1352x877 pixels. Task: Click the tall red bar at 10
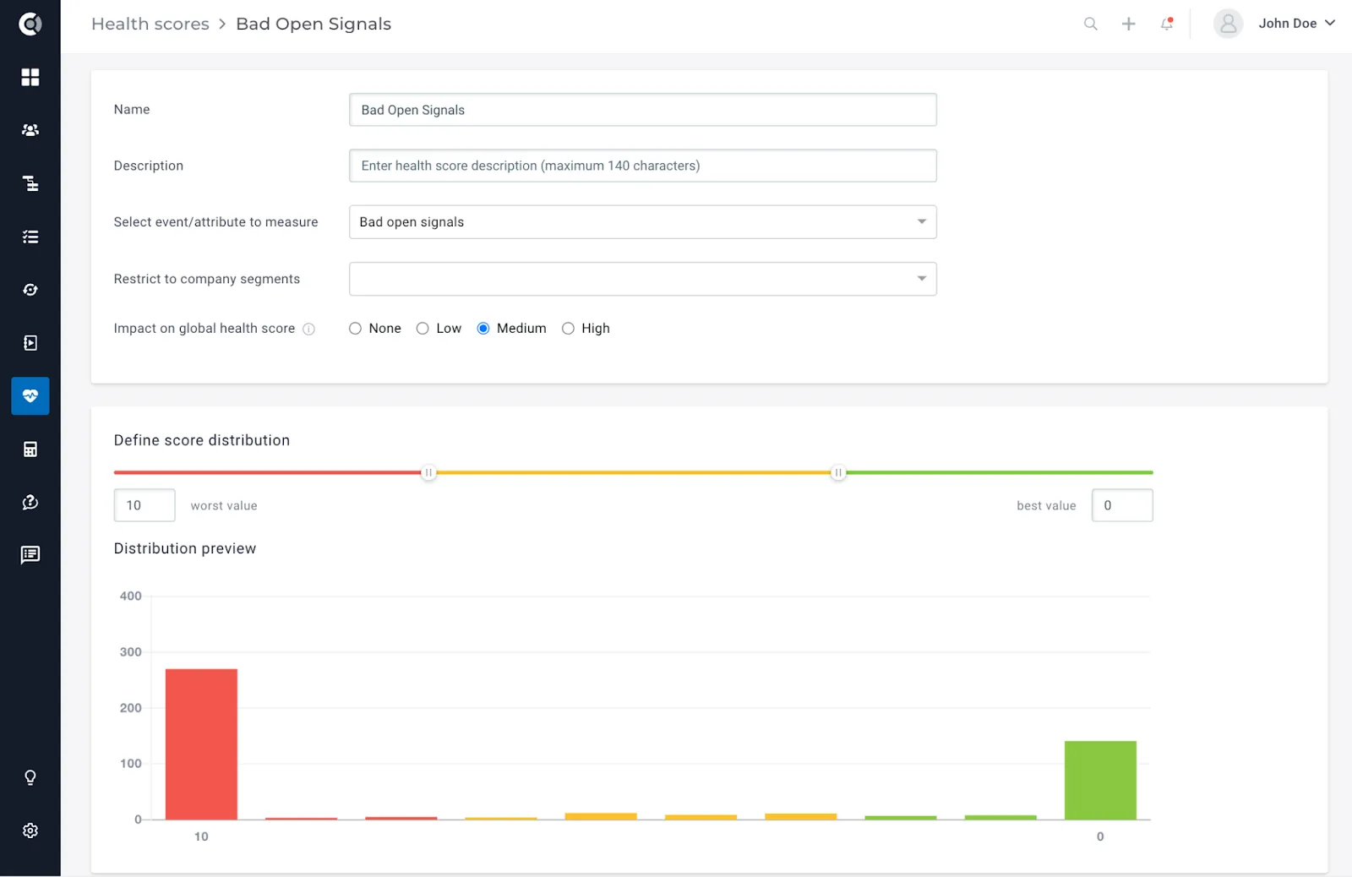point(201,744)
